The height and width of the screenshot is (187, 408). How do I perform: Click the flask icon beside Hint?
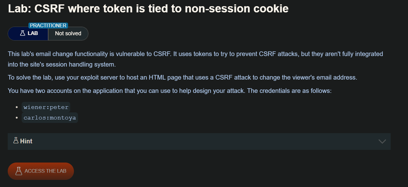pyautogui.click(x=16, y=141)
